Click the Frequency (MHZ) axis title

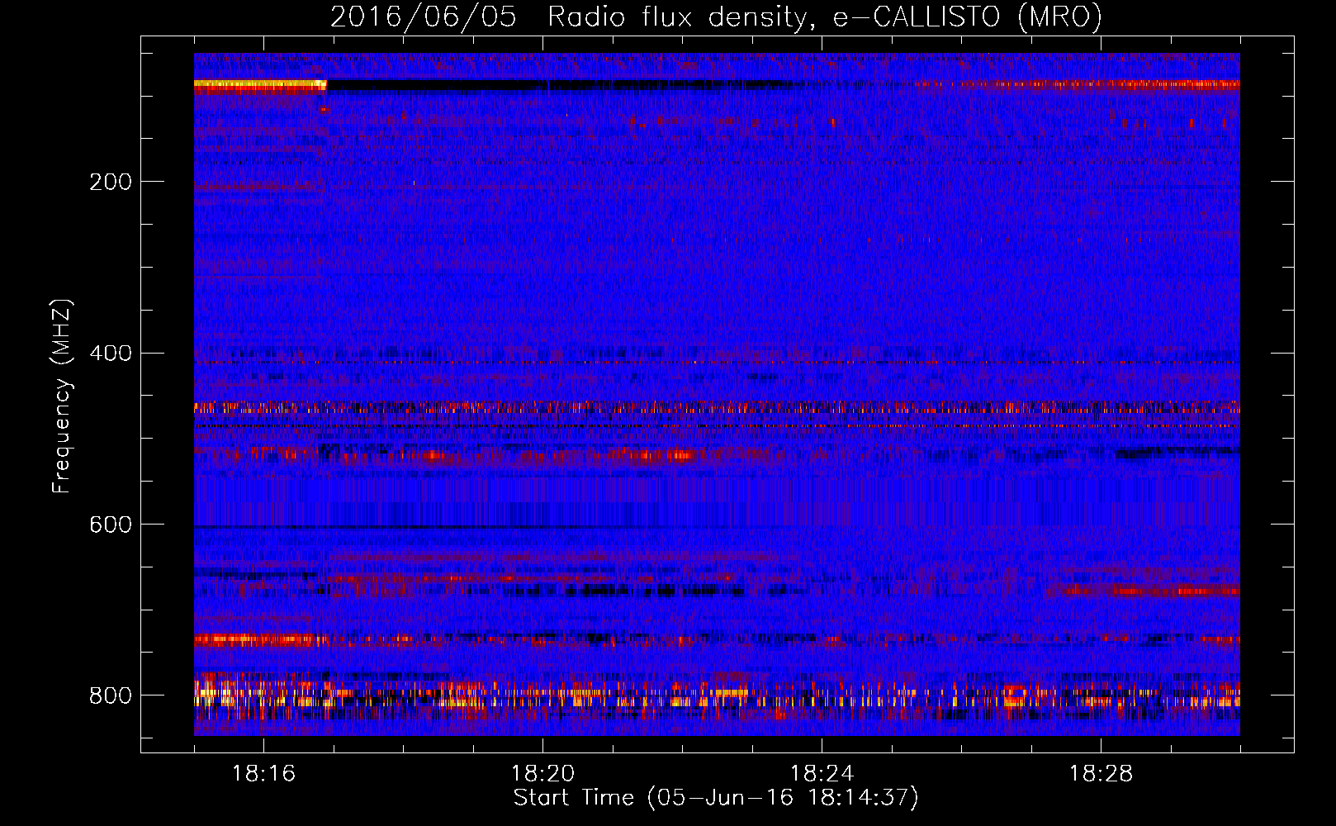coord(62,396)
